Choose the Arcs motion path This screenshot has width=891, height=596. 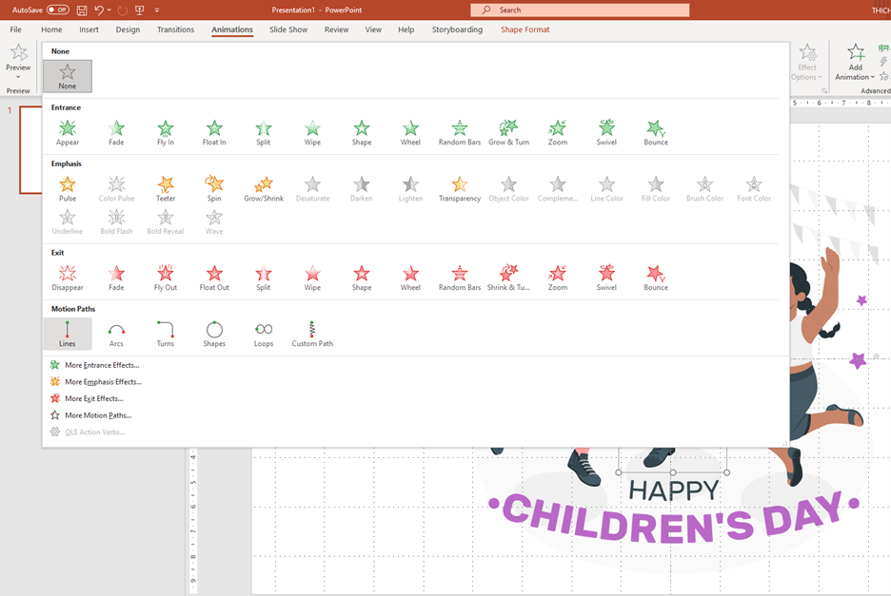pos(116,334)
